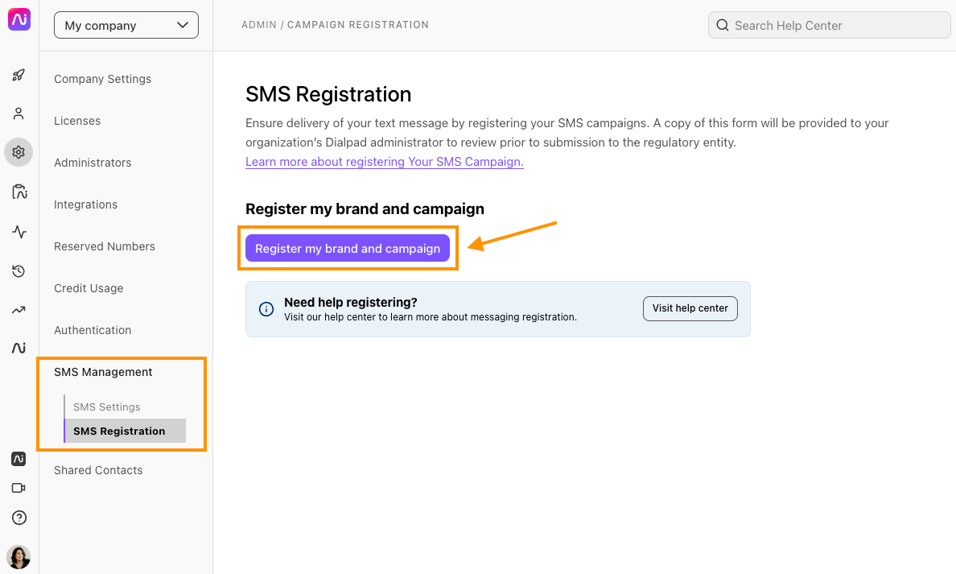Select the Dialpad Ai icon in the rail
This screenshot has width=956, height=574.
click(x=19, y=348)
